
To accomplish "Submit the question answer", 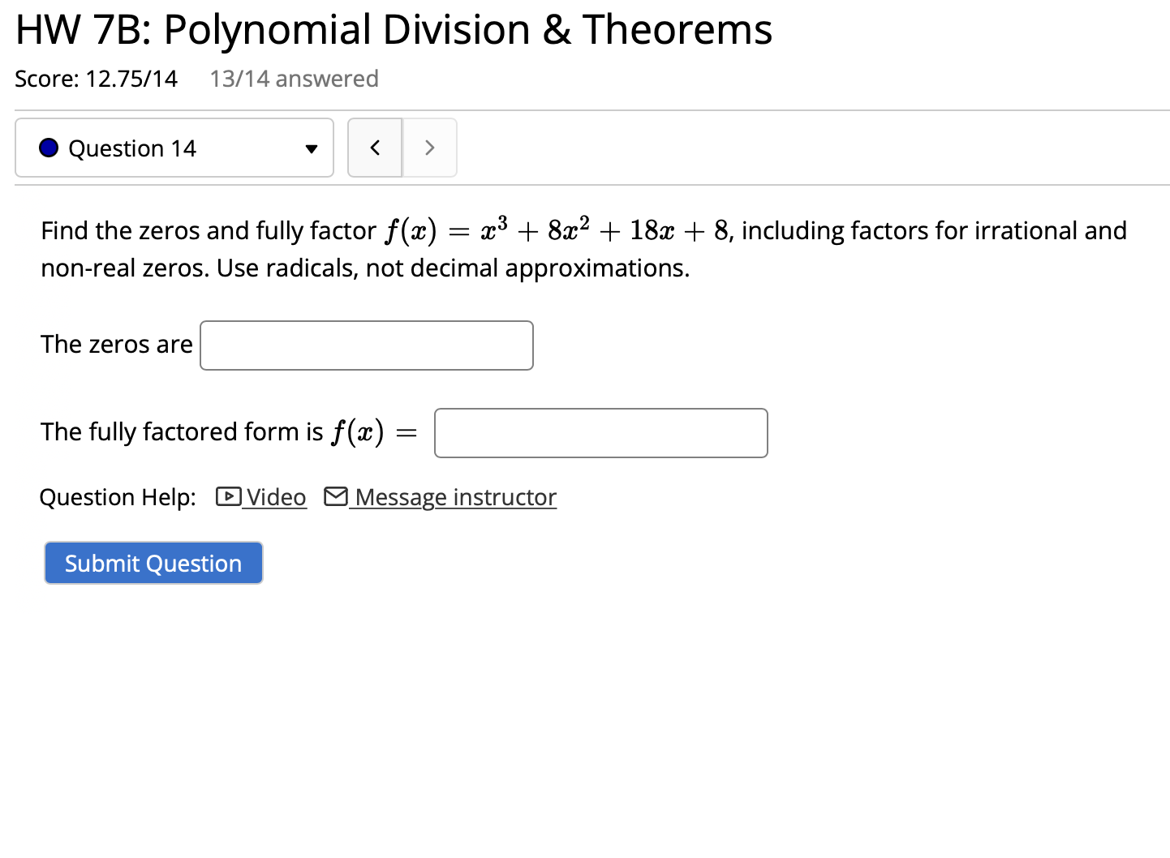I will point(153,562).
